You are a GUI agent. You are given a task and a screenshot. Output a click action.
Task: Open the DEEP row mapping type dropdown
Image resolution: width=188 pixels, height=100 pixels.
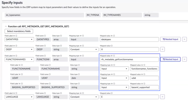[x=84, y=49]
